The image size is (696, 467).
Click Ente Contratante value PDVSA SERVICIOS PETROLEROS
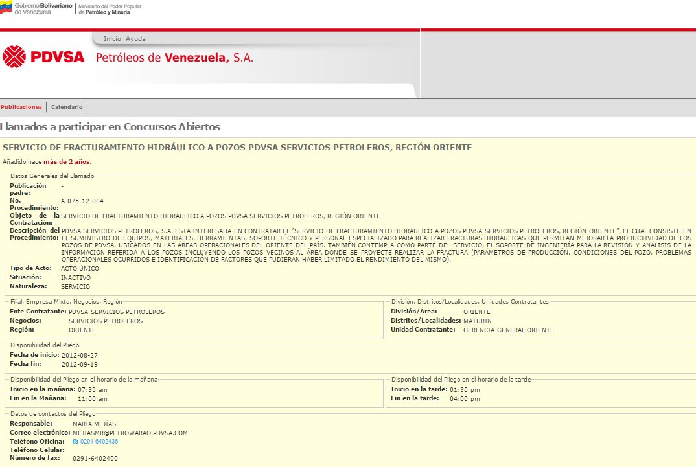click(x=117, y=312)
